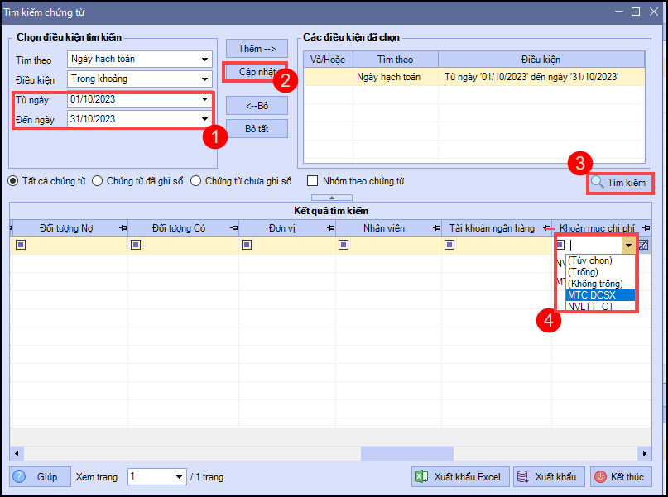Click filter icon under Đối tượng Có column
The height and width of the screenshot is (497, 668).
[136, 245]
